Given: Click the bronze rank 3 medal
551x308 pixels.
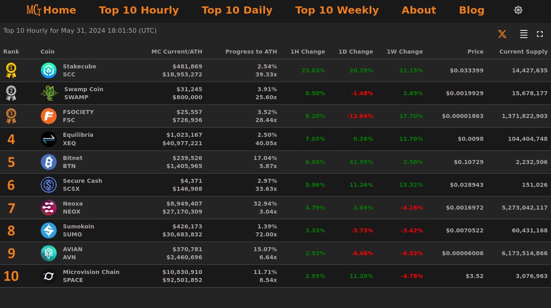Looking at the screenshot, I should point(11,116).
